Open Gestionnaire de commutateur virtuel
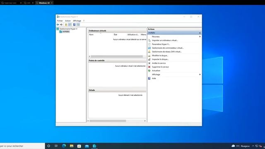The width and height of the screenshot is (265, 149). tap(168, 48)
